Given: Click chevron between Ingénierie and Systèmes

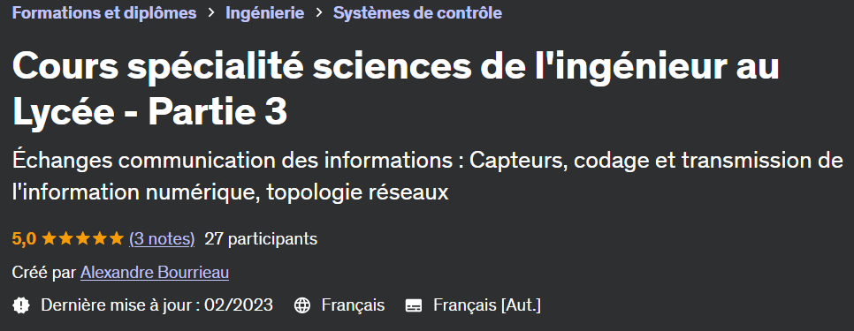Looking at the screenshot, I should click(319, 13).
